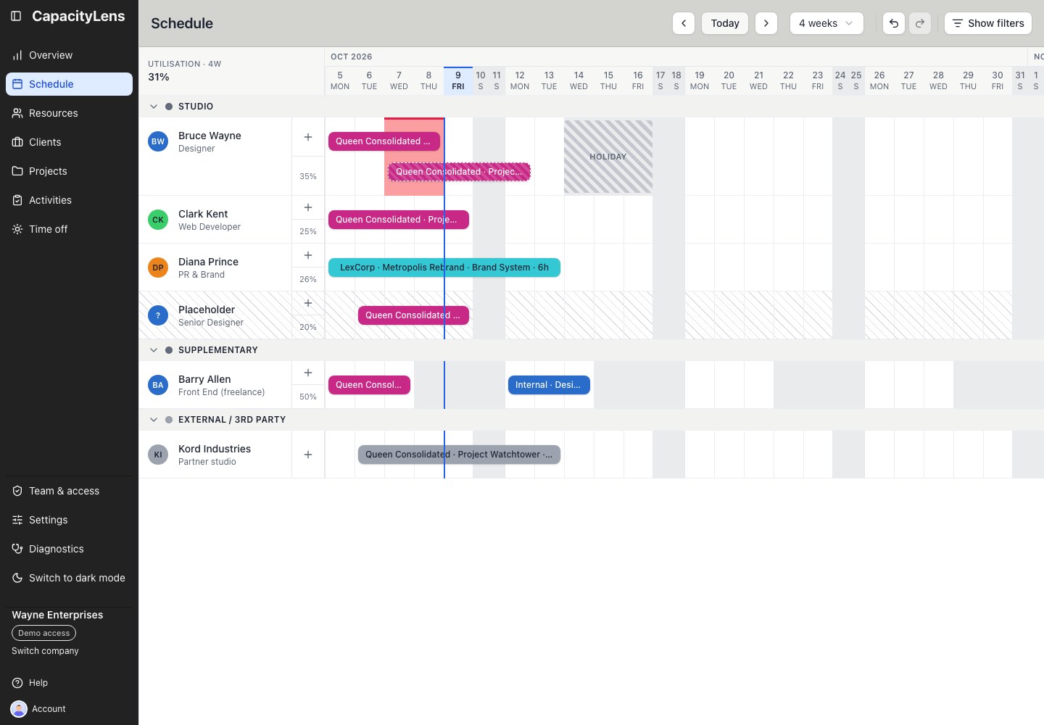Open the Time off section
The width and height of the screenshot is (1044, 725).
click(x=69, y=229)
